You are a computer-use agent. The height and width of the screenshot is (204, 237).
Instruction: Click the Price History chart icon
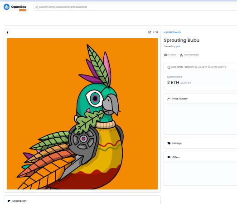pyautogui.click(x=169, y=99)
